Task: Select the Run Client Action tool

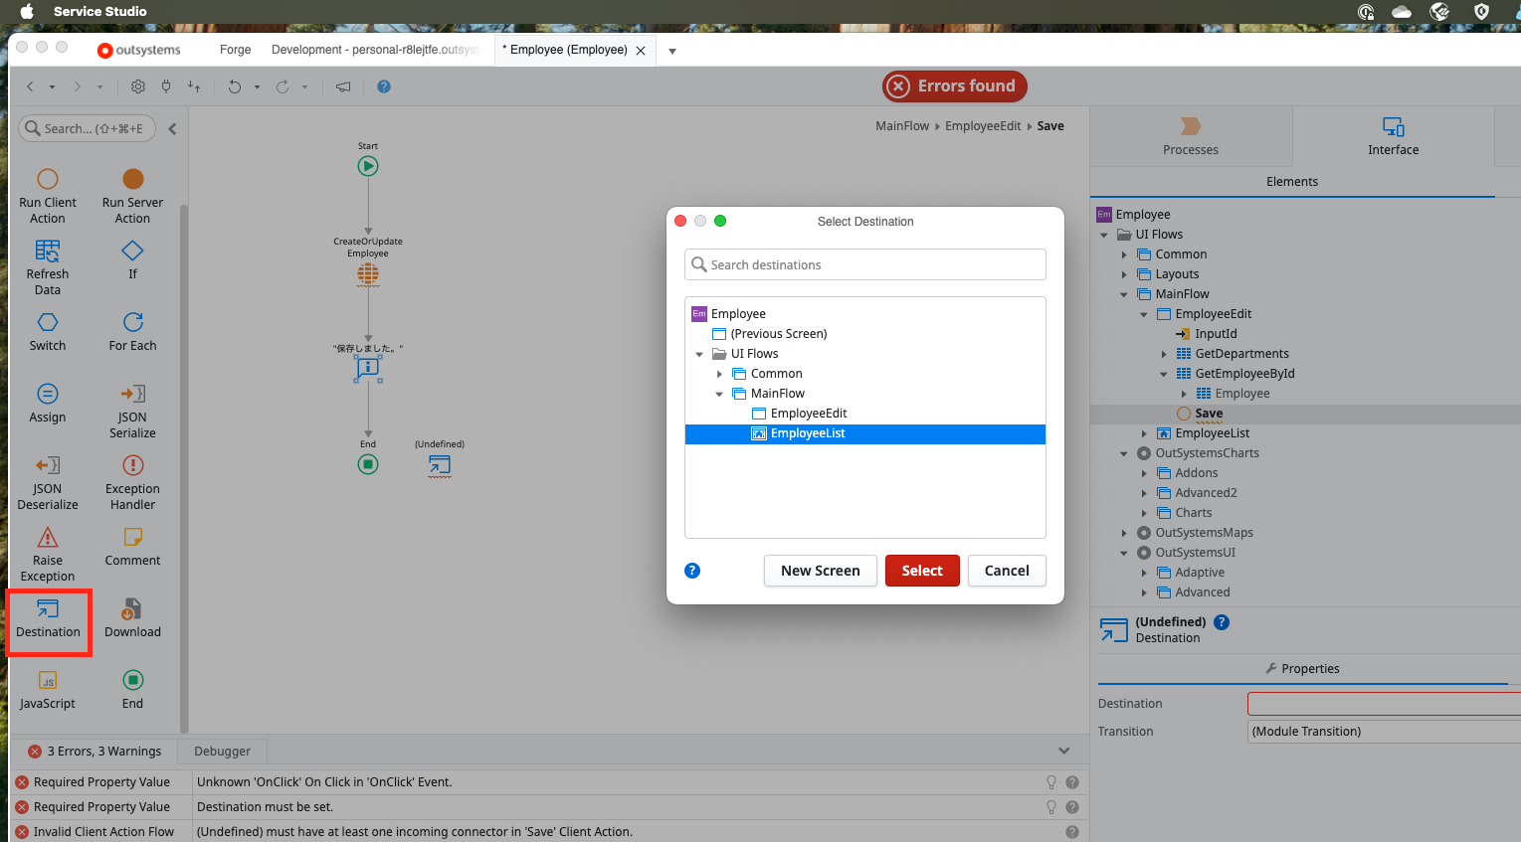Action: tap(48, 196)
